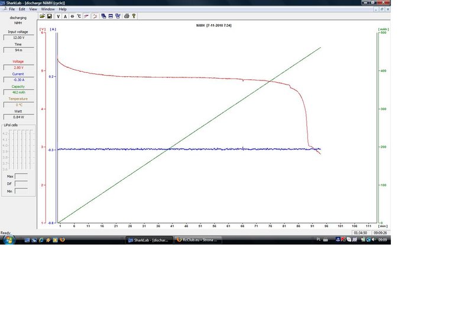Click the third blue window arrangement icon

(118, 17)
